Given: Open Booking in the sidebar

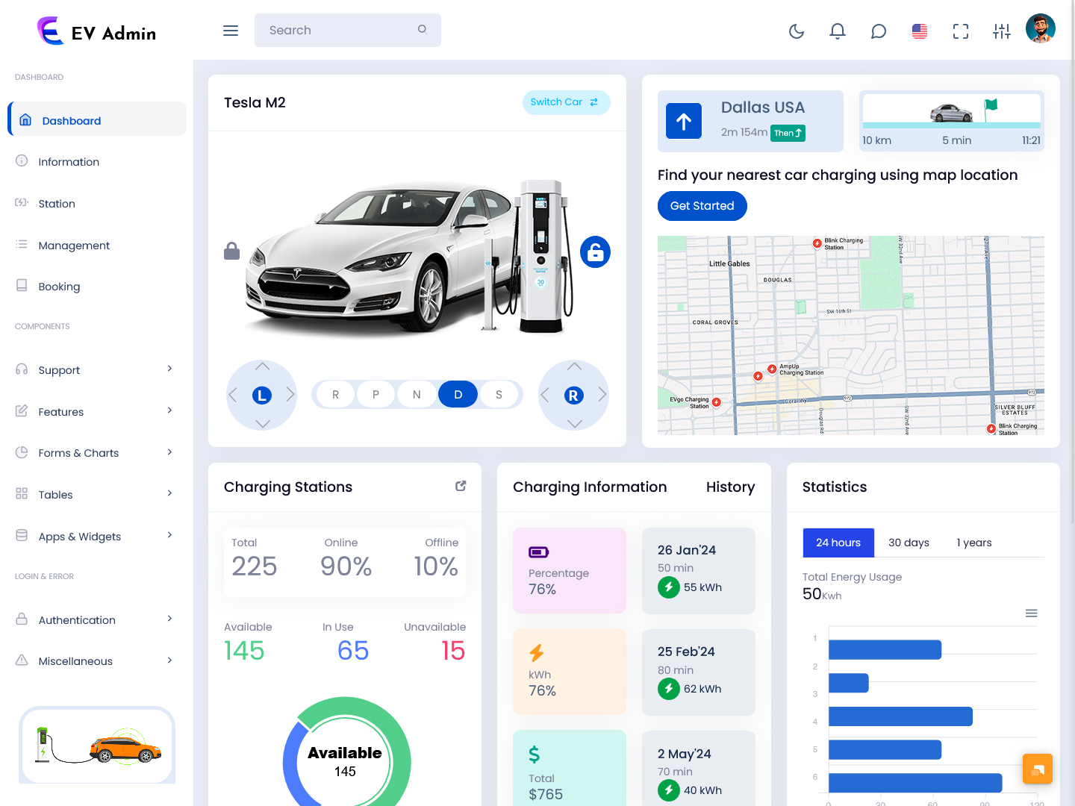Looking at the screenshot, I should pos(97,286).
